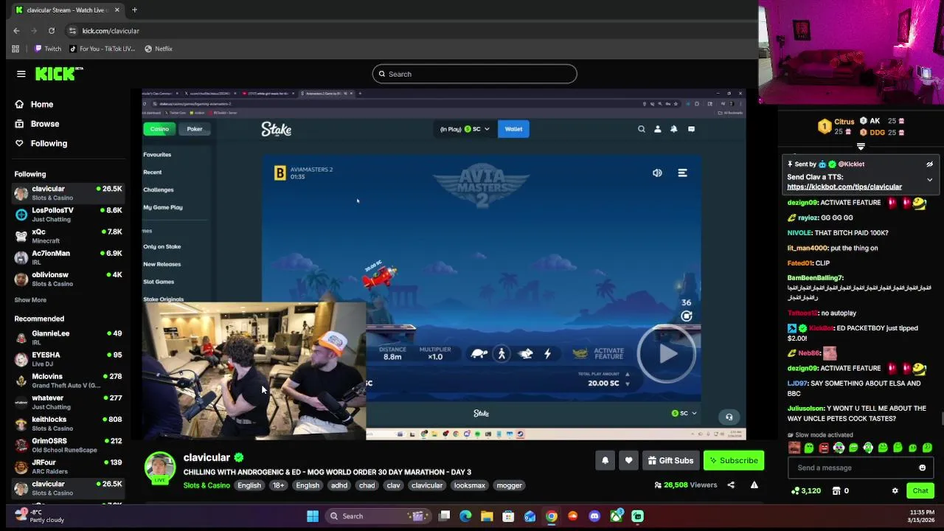Share the stream via share icon
Image resolution: width=944 pixels, height=531 pixels.
click(x=731, y=485)
